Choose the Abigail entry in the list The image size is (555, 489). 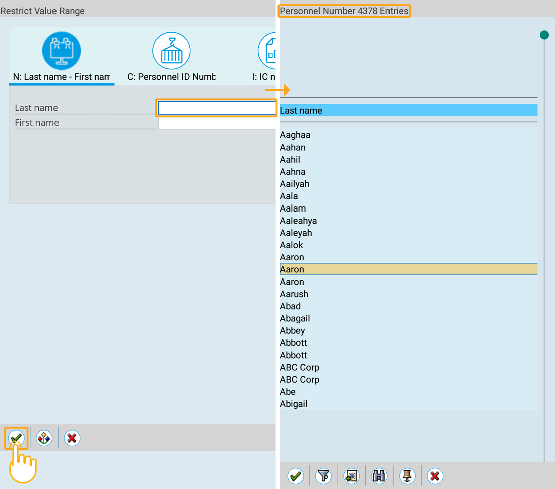tap(294, 404)
